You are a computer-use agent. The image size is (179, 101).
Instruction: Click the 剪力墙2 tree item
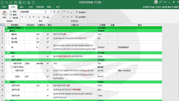click(15, 42)
